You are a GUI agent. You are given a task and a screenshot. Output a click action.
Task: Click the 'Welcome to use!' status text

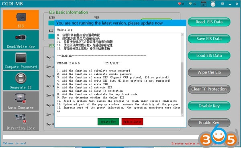(14, 143)
